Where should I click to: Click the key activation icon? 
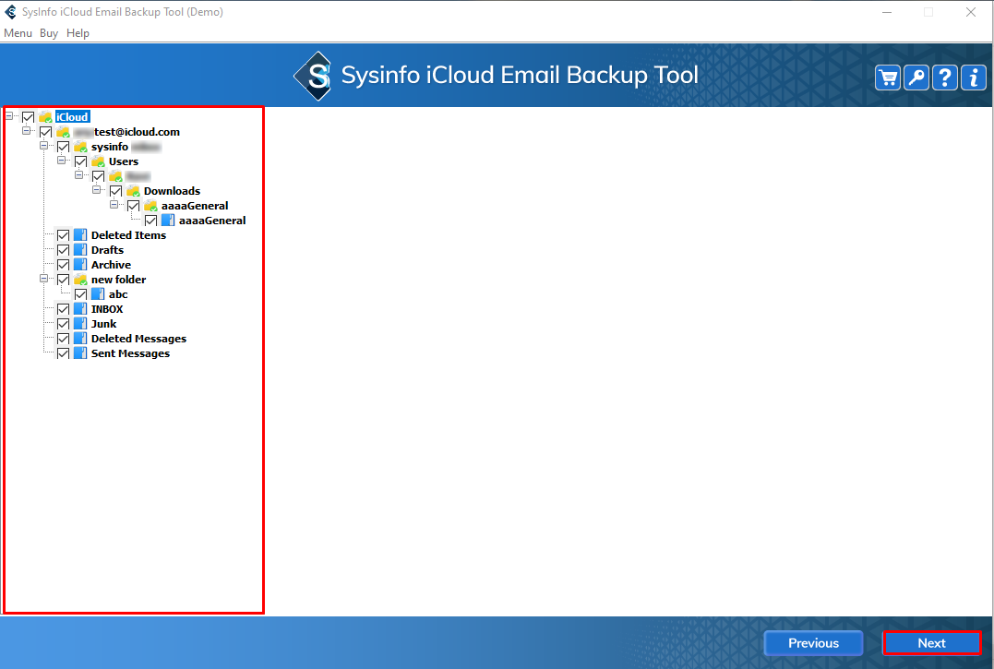(916, 78)
